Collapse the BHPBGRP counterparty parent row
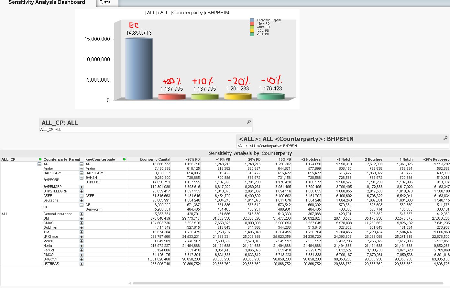The height and width of the screenshot is (288, 450). [x=81, y=178]
